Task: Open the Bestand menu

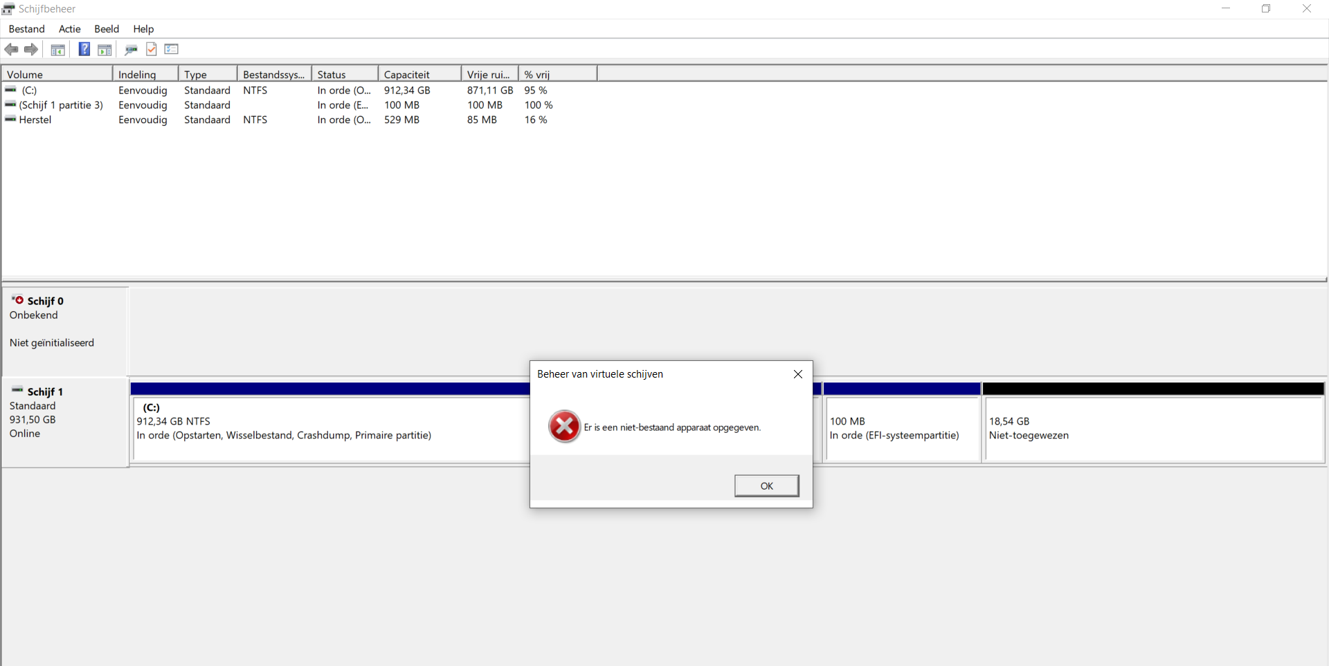Action: (27, 29)
